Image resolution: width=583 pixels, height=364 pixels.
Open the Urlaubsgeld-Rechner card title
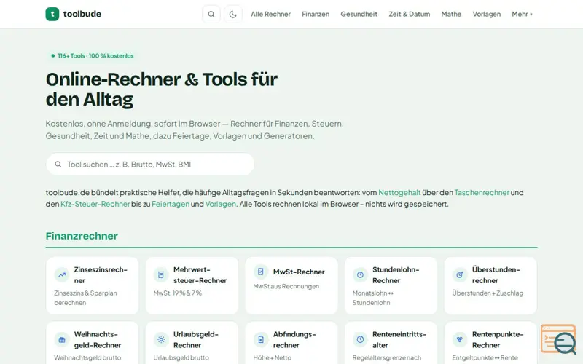pos(195,339)
